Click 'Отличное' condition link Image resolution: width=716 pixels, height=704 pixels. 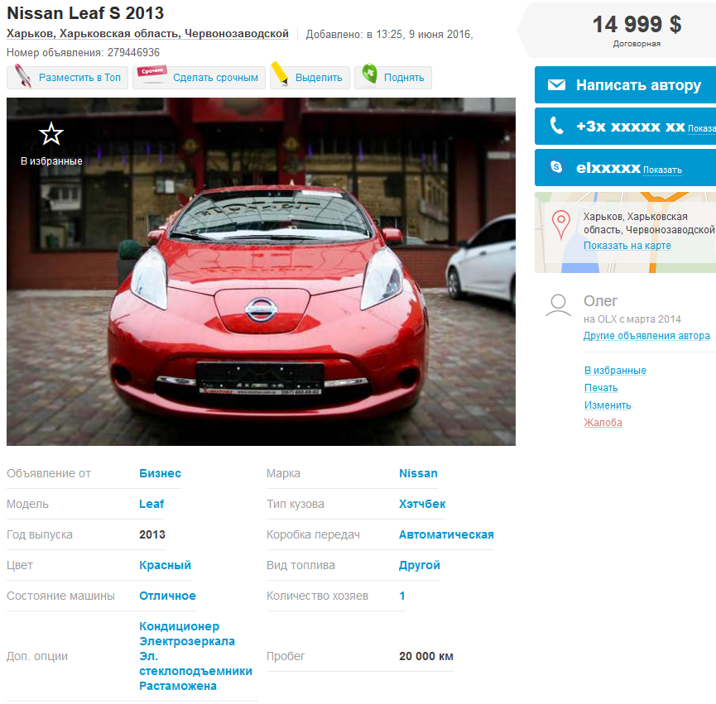click(x=167, y=596)
